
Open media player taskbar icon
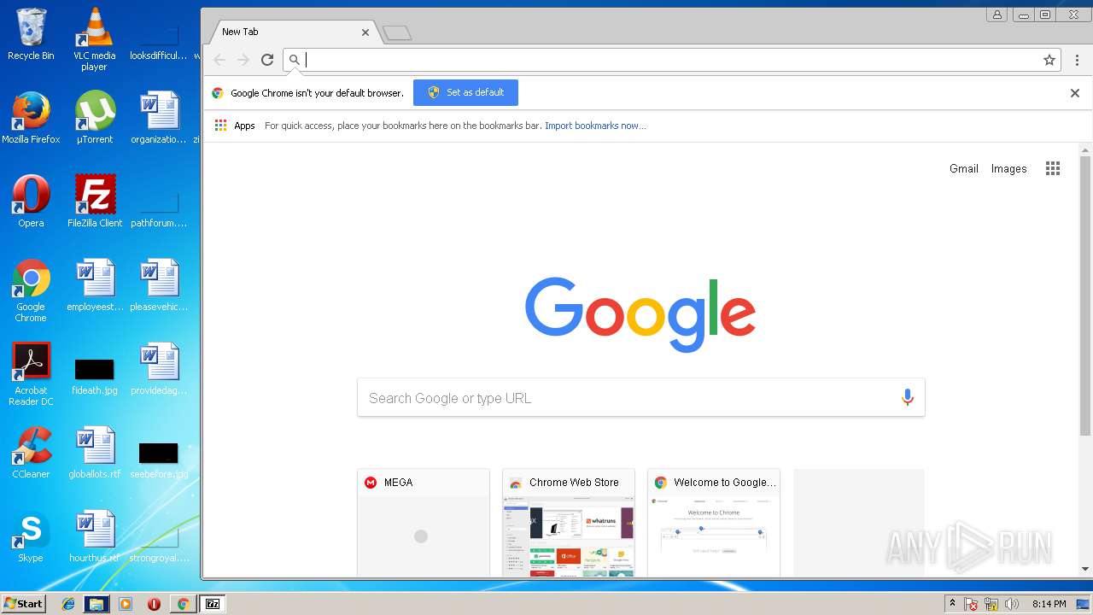tap(126, 604)
